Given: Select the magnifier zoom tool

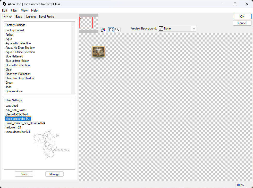Looking at the screenshot, I should click(x=117, y=30).
